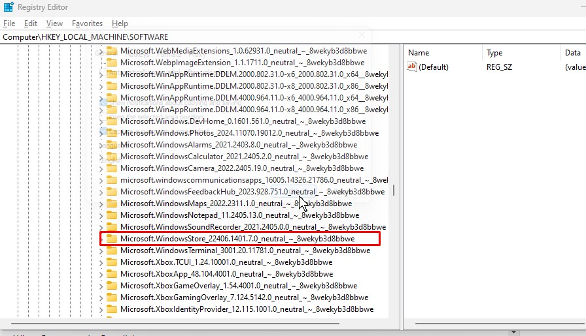Viewport: 586px width, 336px height.
Task: Expand the Microsoft.Xbox.TCUI key
Action: click(x=101, y=263)
